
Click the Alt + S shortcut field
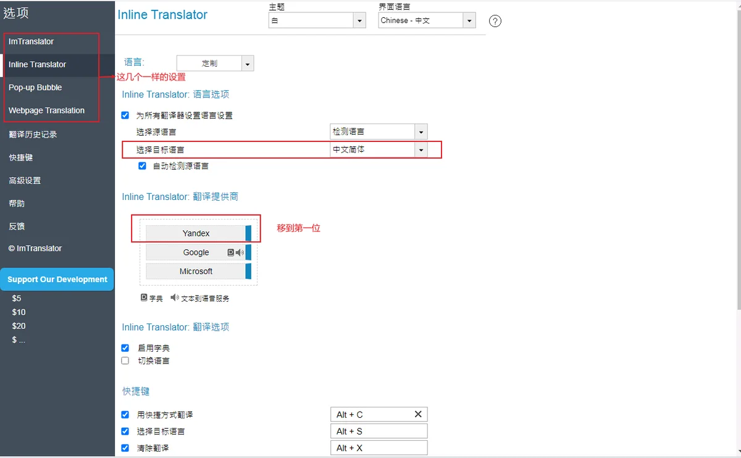click(379, 431)
